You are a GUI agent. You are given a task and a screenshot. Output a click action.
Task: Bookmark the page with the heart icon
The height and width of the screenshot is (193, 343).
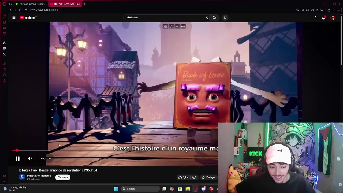[322, 10]
